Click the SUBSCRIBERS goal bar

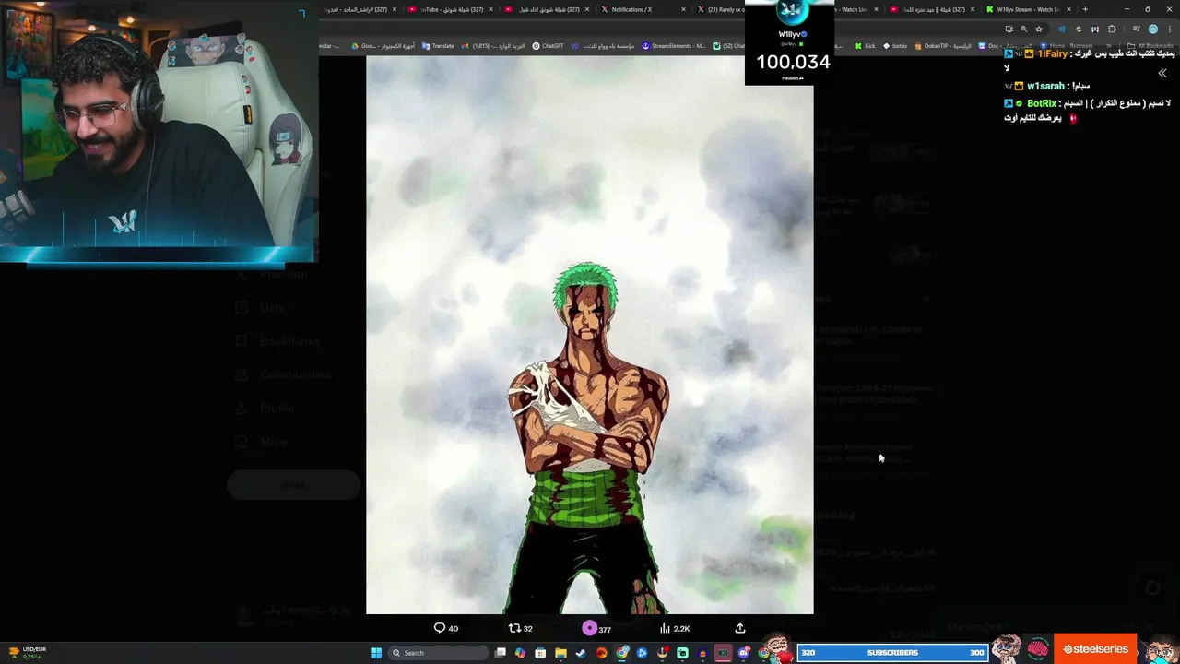pyautogui.click(x=892, y=653)
